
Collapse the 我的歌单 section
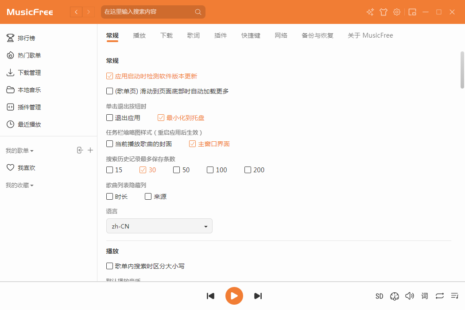click(20, 151)
